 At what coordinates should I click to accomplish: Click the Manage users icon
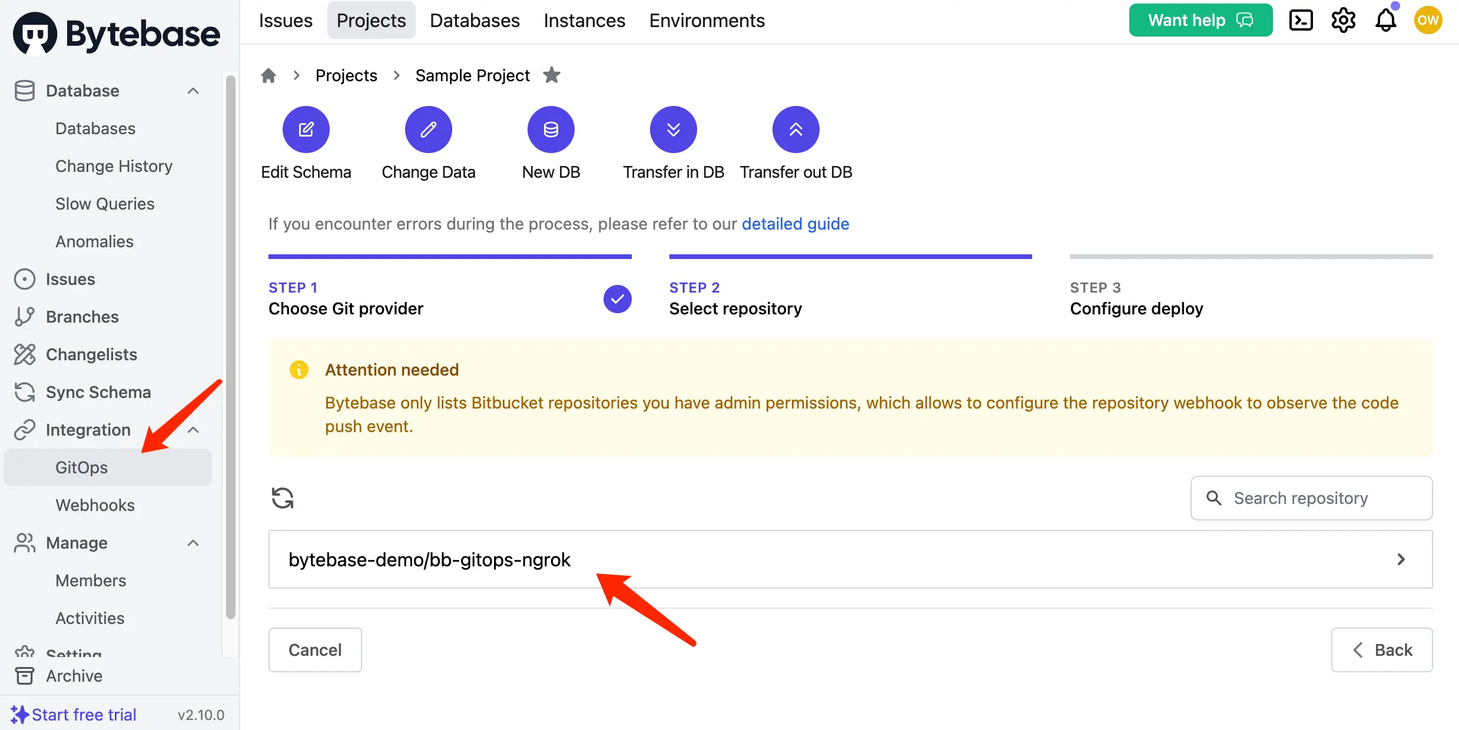pyautogui.click(x=25, y=543)
